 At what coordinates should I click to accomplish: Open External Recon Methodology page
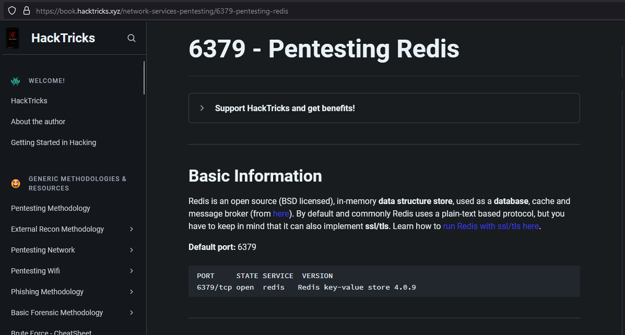pyautogui.click(x=57, y=229)
